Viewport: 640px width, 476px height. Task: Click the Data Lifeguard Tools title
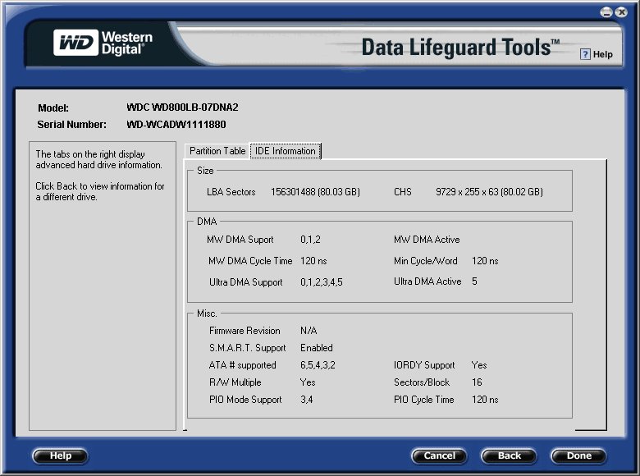pos(460,47)
